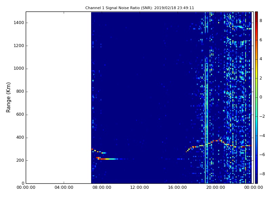Click the 1000 range tick label

pyautogui.click(x=19, y=69)
